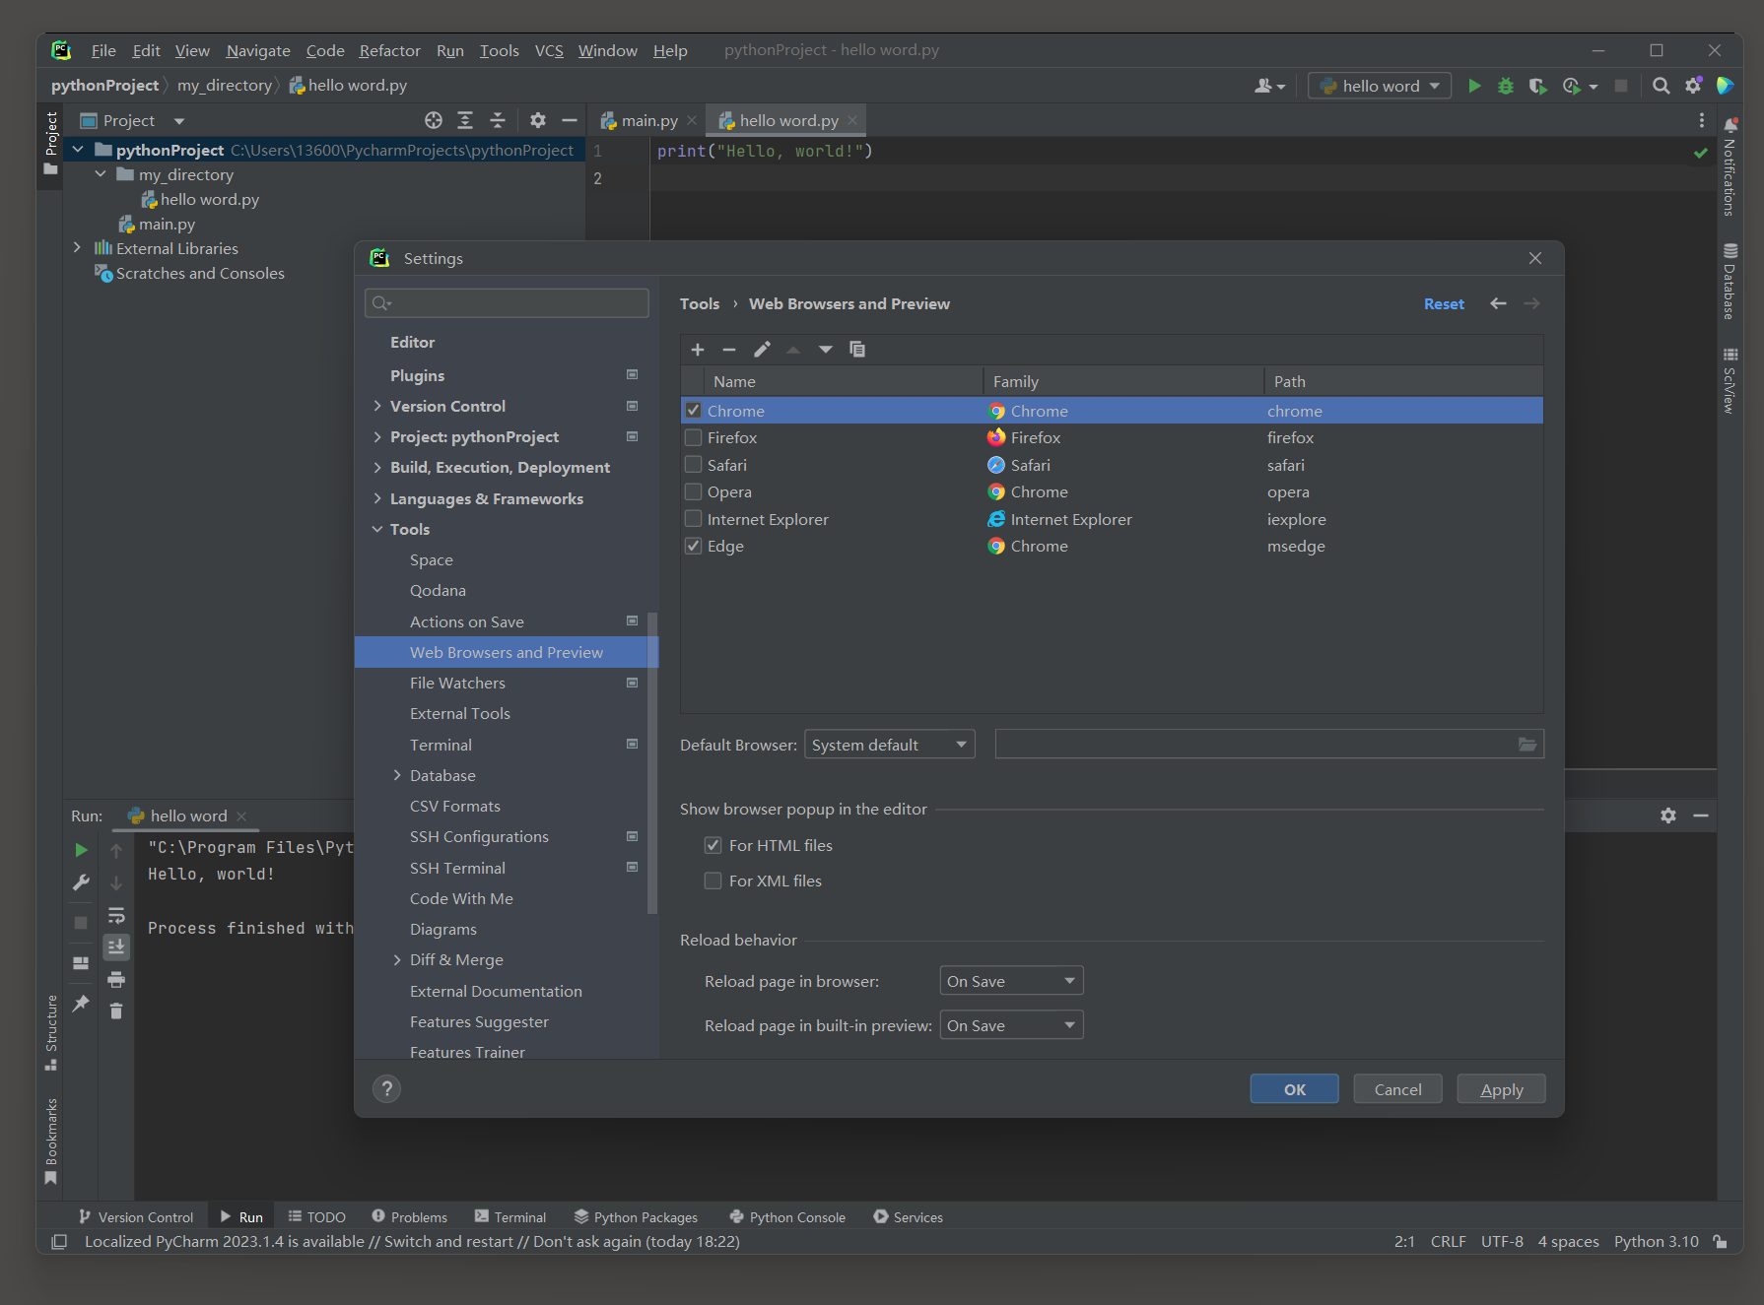Image resolution: width=1764 pixels, height=1305 pixels.
Task: Cancel the Settings dialog
Action: click(x=1397, y=1089)
